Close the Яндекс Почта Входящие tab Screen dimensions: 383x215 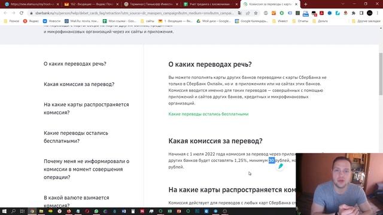pyautogui.click(x=117, y=4)
